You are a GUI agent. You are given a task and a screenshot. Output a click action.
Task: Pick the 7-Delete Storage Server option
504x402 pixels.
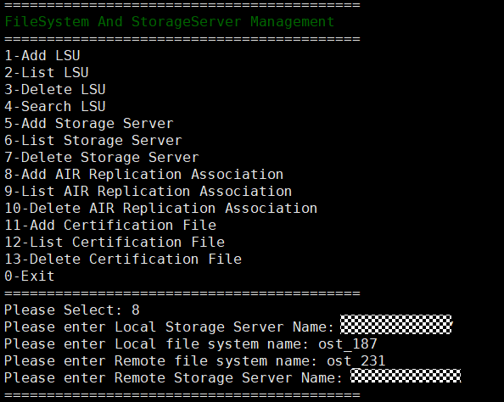[x=102, y=158]
